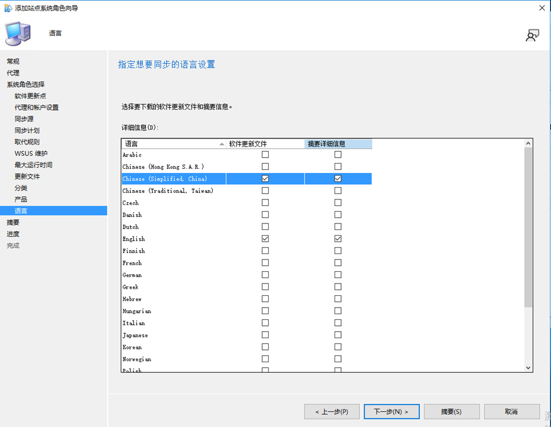Viewport: 551px width, 427px height.
Task: Select the Danish language row
Action: tap(246, 215)
